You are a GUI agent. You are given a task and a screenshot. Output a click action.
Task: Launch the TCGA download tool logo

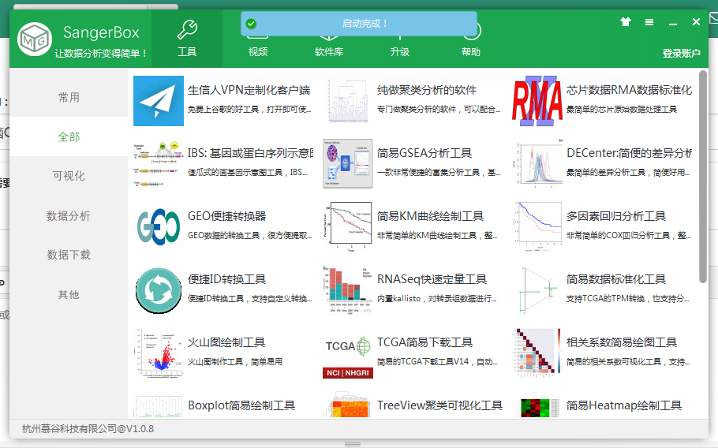pyautogui.click(x=348, y=353)
